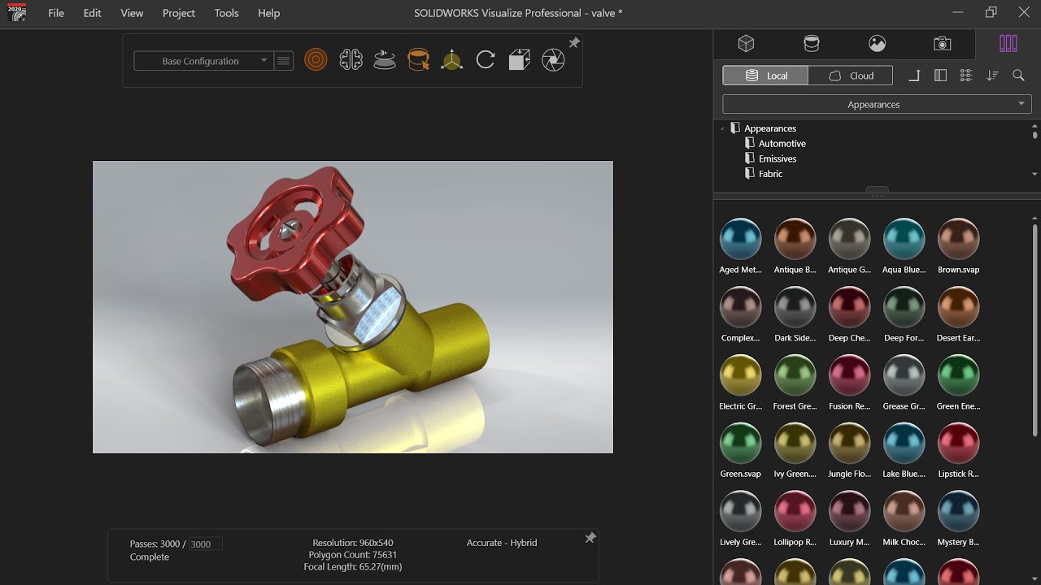Open the Tools menu
The height and width of the screenshot is (585, 1041).
point(227,13)
